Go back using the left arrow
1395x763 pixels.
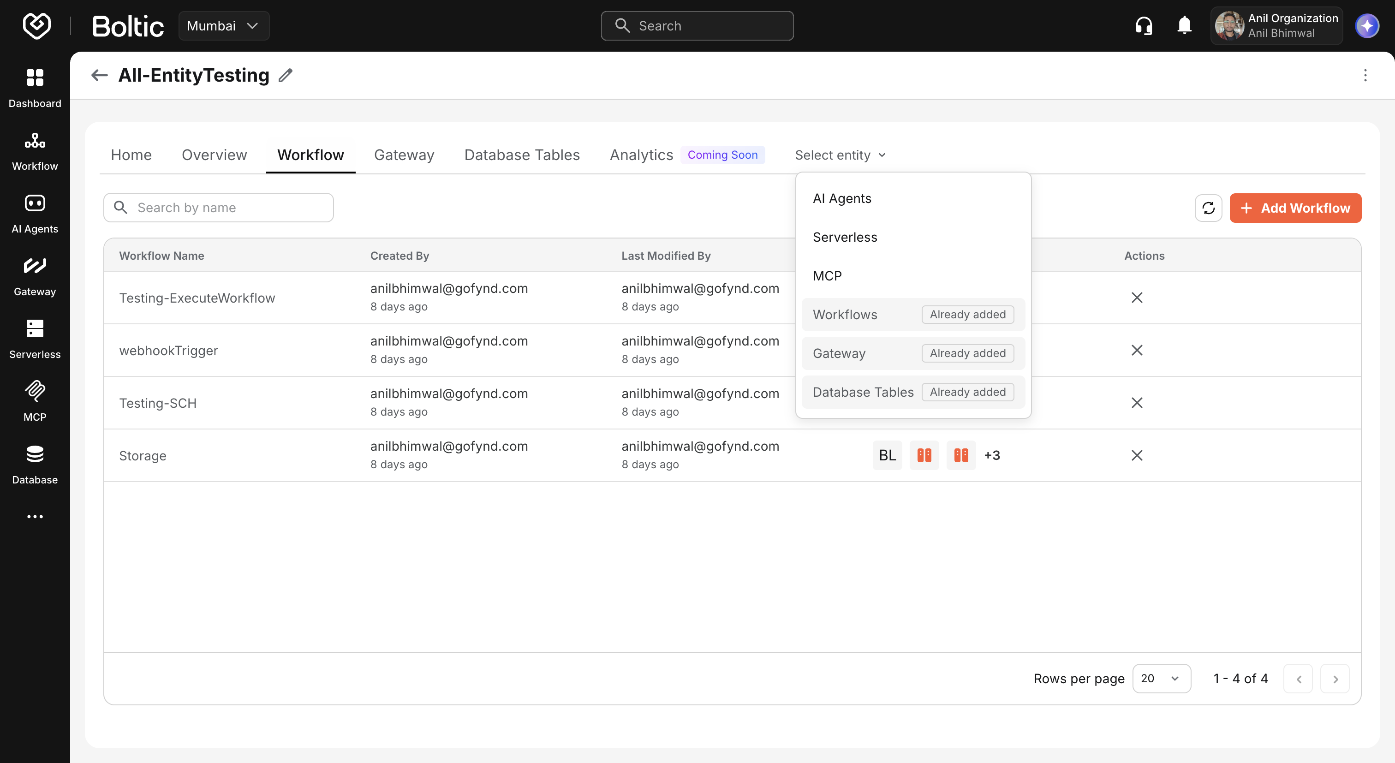click(x=99, y=75)
